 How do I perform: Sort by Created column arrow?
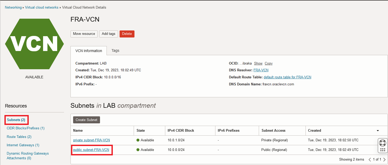click(378, 131)
